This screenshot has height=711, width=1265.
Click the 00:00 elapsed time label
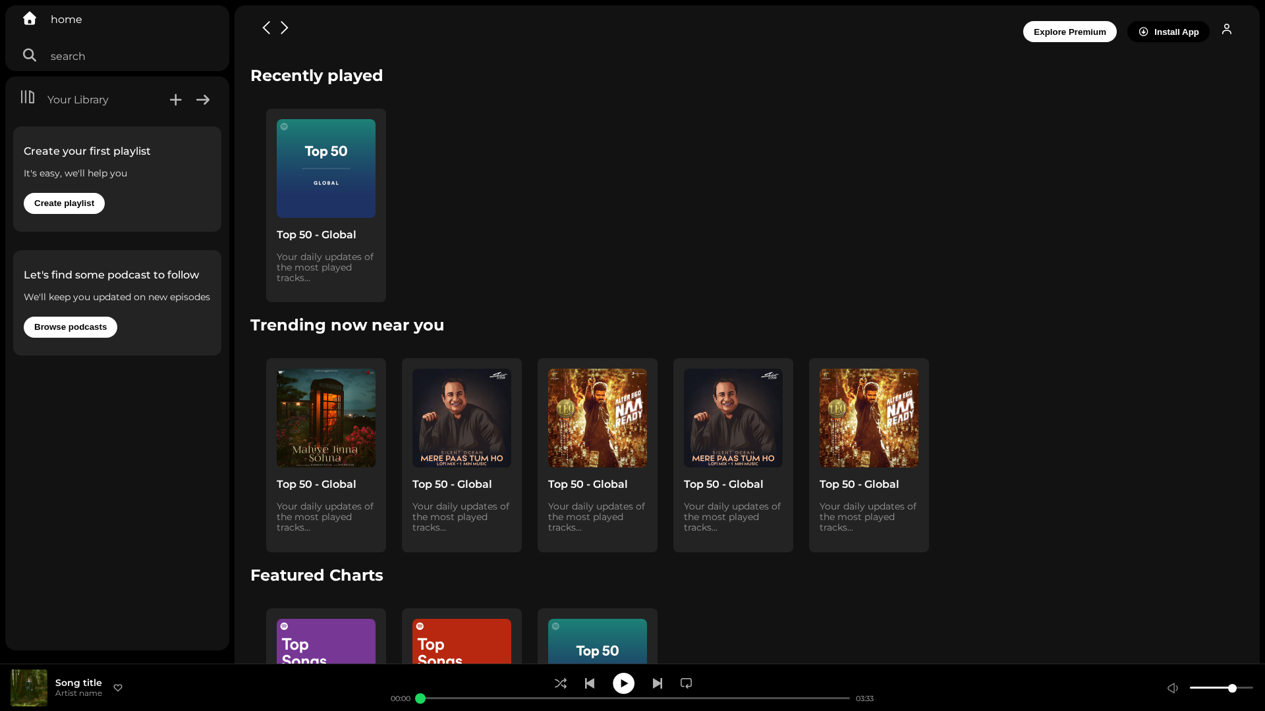pyautogui.click(x=400, y=698)
